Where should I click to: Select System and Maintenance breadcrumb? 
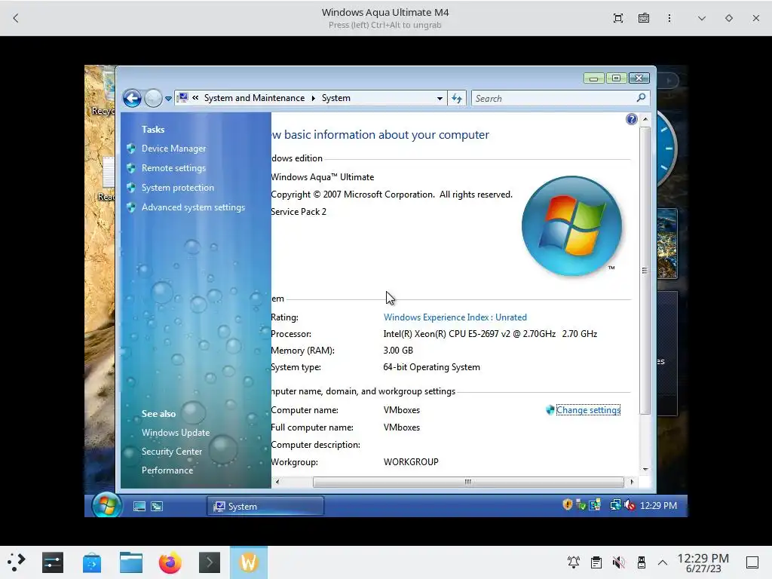[254, 98]
